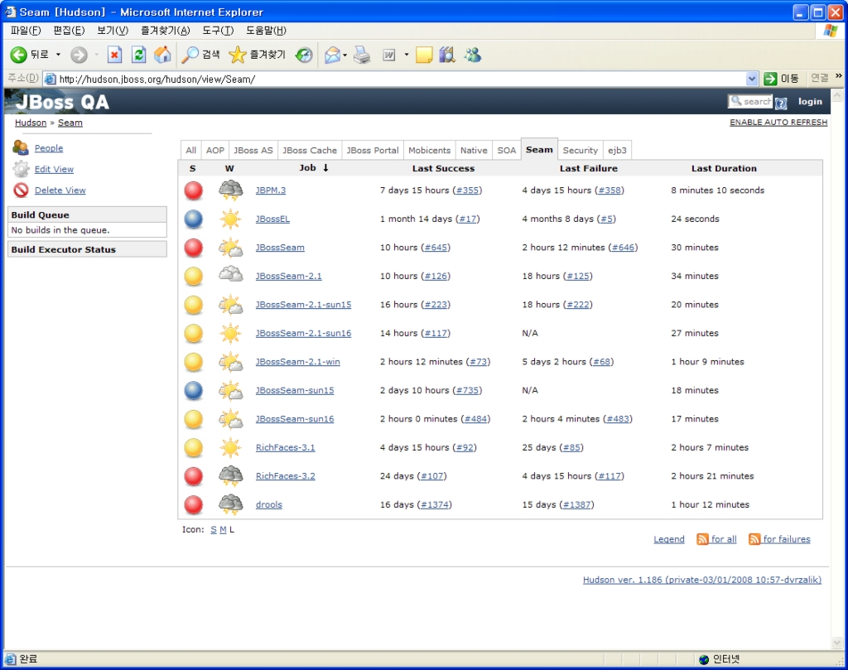
Task: Click the Edit View gear icon
Action: tap(21, 169)
